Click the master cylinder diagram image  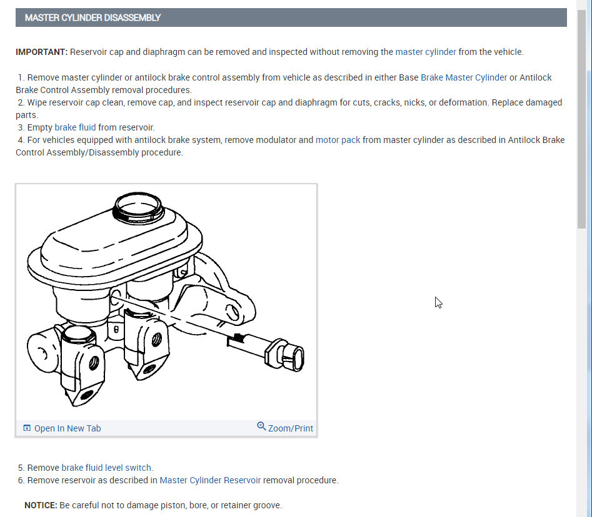point(166,302)
